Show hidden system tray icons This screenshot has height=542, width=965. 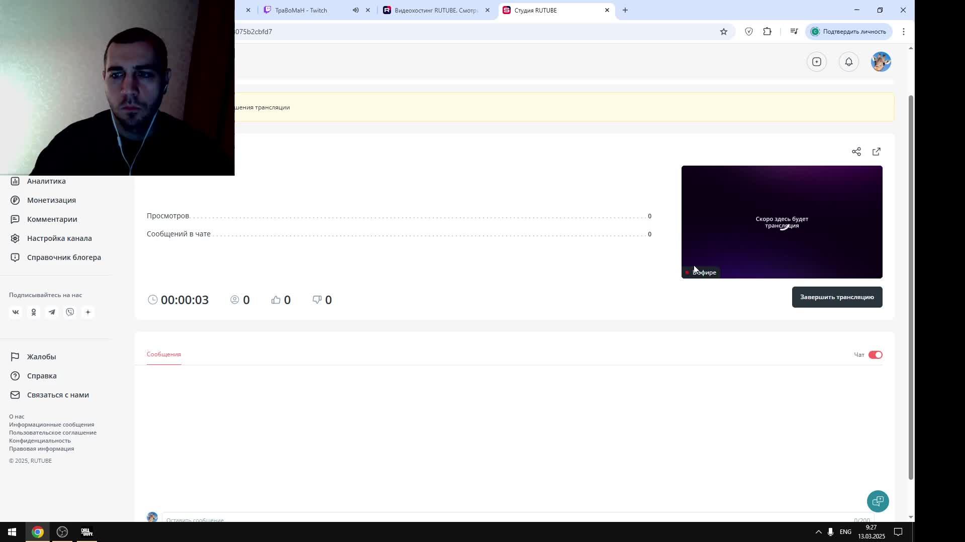[x=818, y=532]
